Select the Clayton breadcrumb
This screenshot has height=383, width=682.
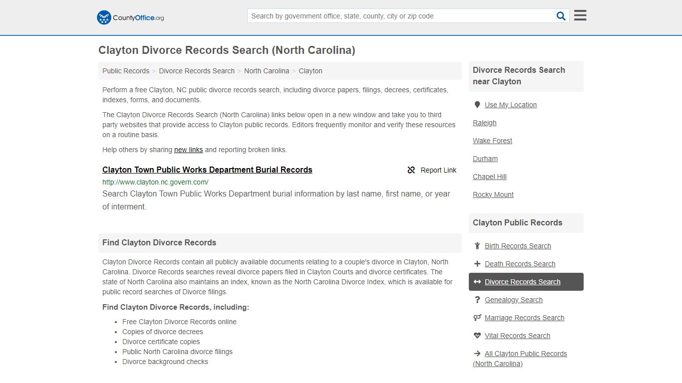(x=311, y=71)
